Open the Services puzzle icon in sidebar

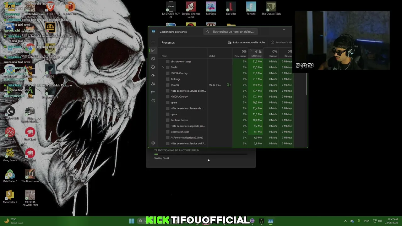[153, 101]
